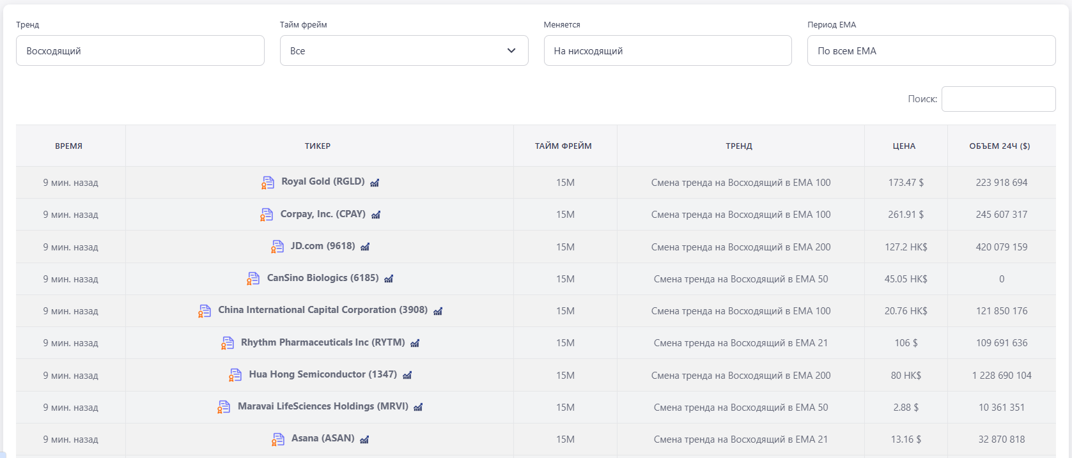
Task: Open the document icon beside Corpay, Inc. (CPAY)
Action: pyautogui.click(x=267, y=215)
